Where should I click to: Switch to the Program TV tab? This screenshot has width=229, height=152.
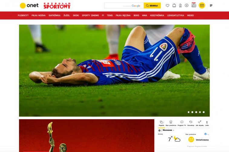(182, 123)
